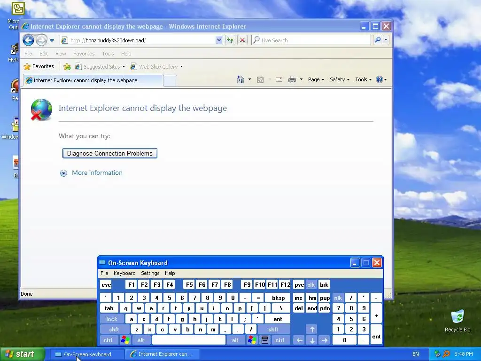The image size is (481, 361).
Task: Open the Help menu in Internet Explorer
Action: [x=126, y=54]
